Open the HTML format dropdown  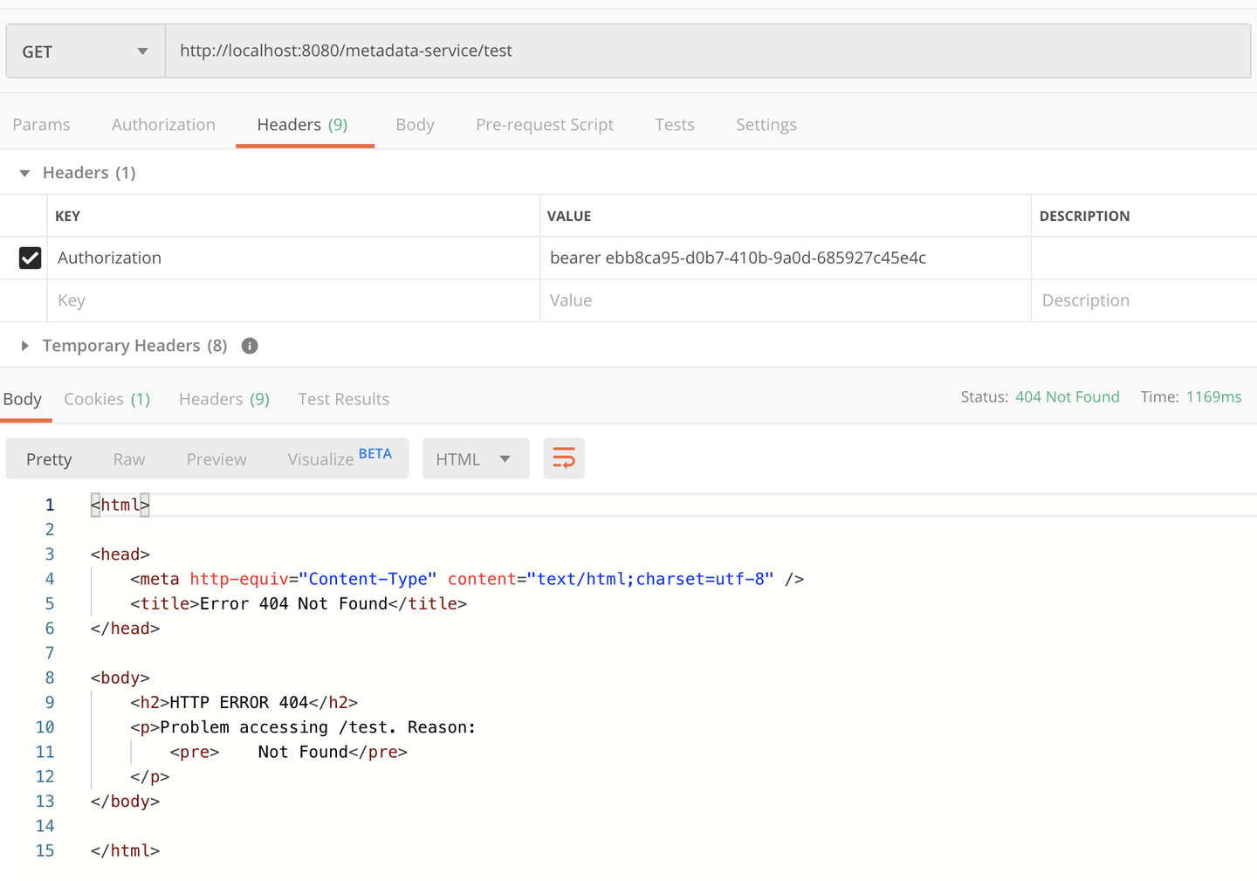coord(475,459)
